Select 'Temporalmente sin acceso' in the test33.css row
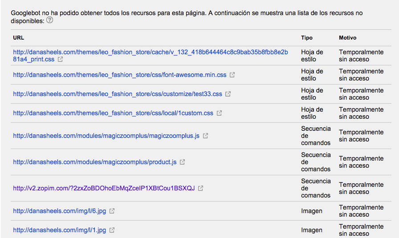 tap(361, 94)
